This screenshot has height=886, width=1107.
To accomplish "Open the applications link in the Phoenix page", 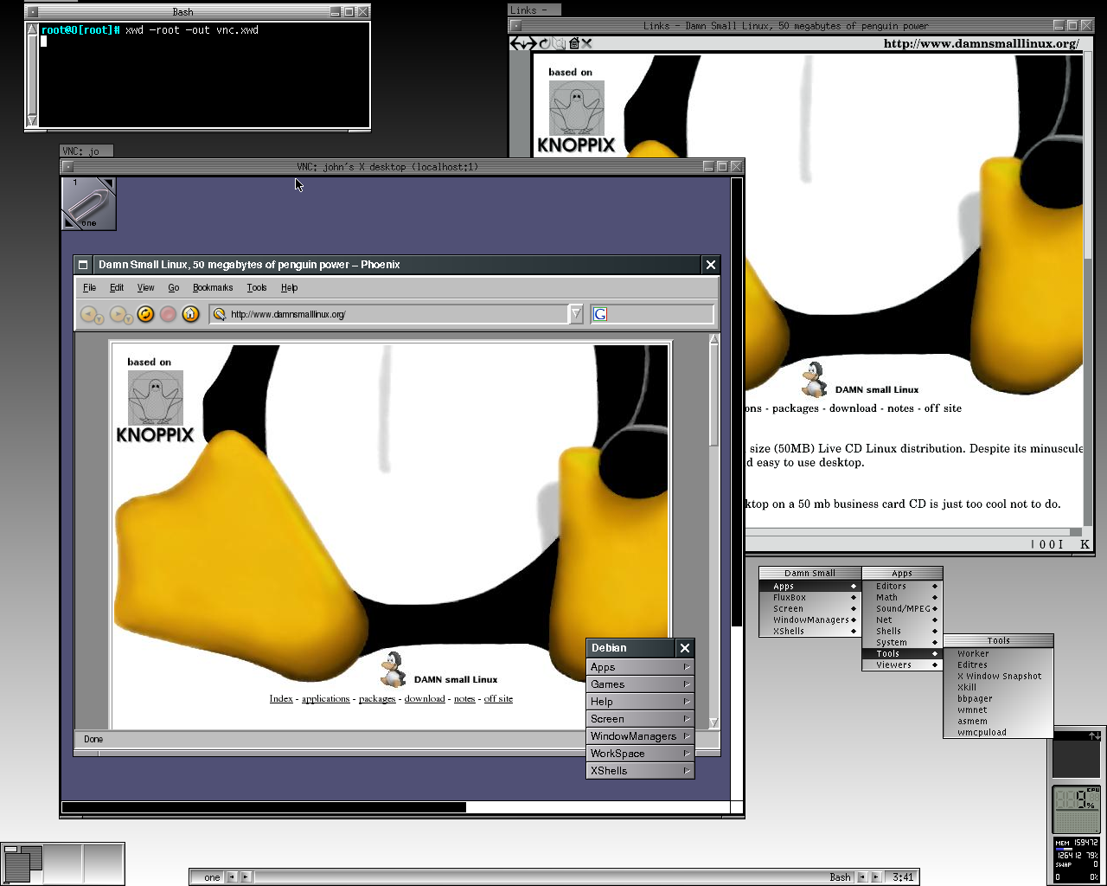I will pos(326,699).
